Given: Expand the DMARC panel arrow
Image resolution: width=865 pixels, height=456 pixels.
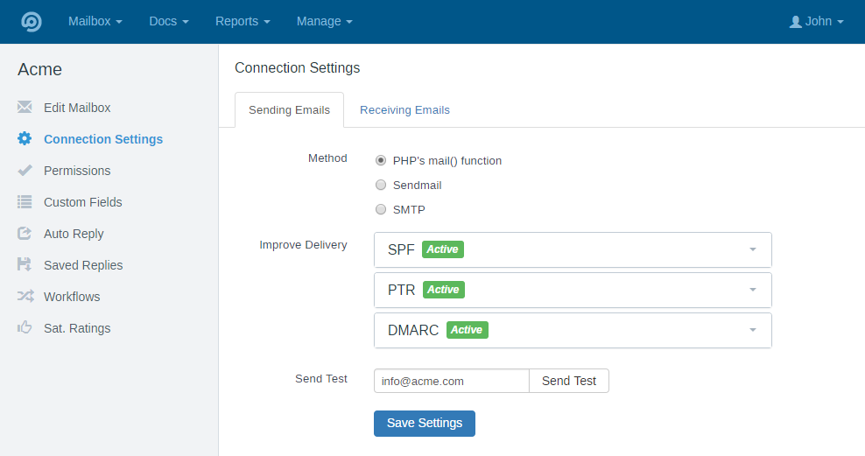Looking at the screenshot, I should [752, 330].
